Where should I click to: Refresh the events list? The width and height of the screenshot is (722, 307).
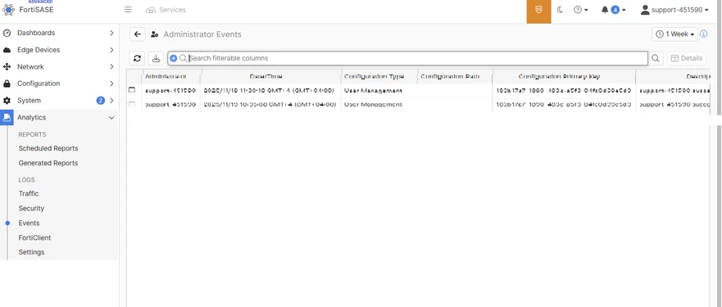click(137, 58)
